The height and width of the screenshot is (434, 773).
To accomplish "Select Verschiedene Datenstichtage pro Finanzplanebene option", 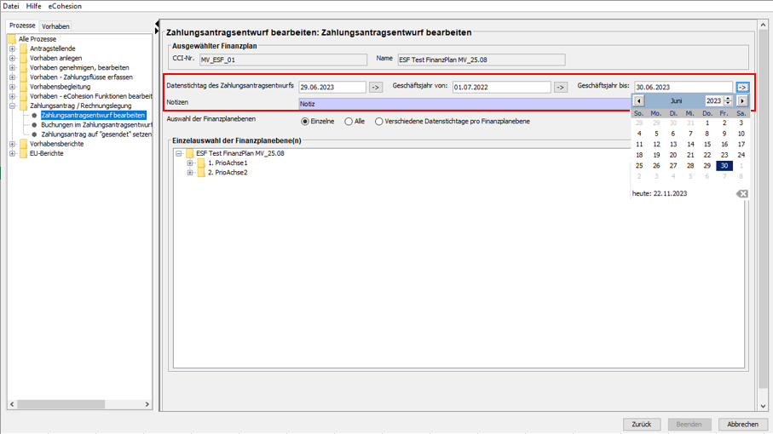I will tap(379, 122).
